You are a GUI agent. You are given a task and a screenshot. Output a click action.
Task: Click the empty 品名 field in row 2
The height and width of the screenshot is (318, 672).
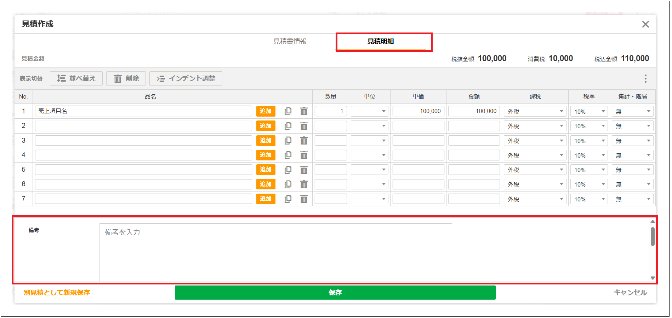(143, 126)
